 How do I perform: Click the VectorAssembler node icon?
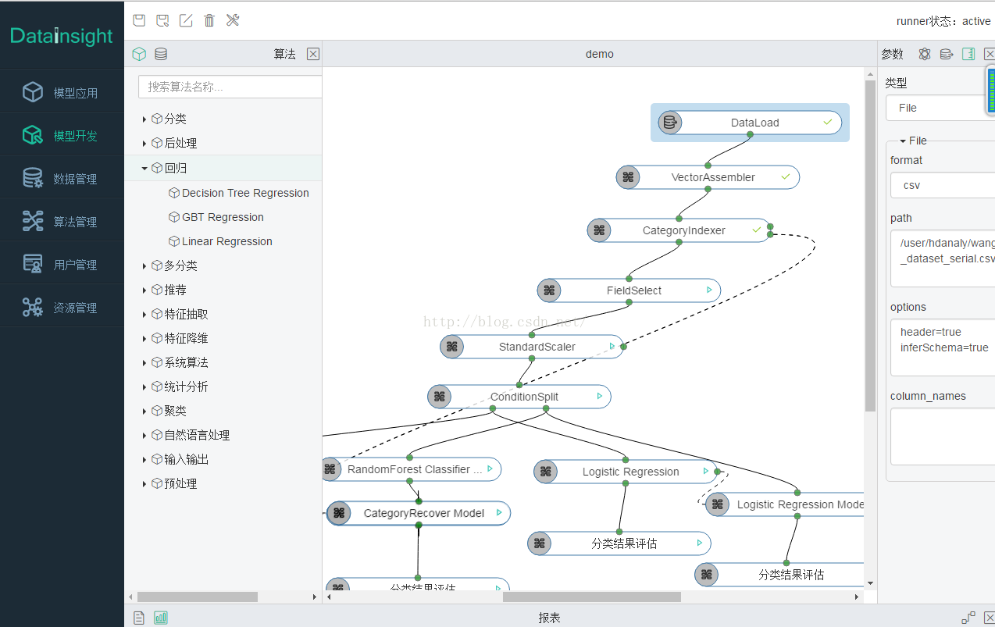(x=628, y=177)
